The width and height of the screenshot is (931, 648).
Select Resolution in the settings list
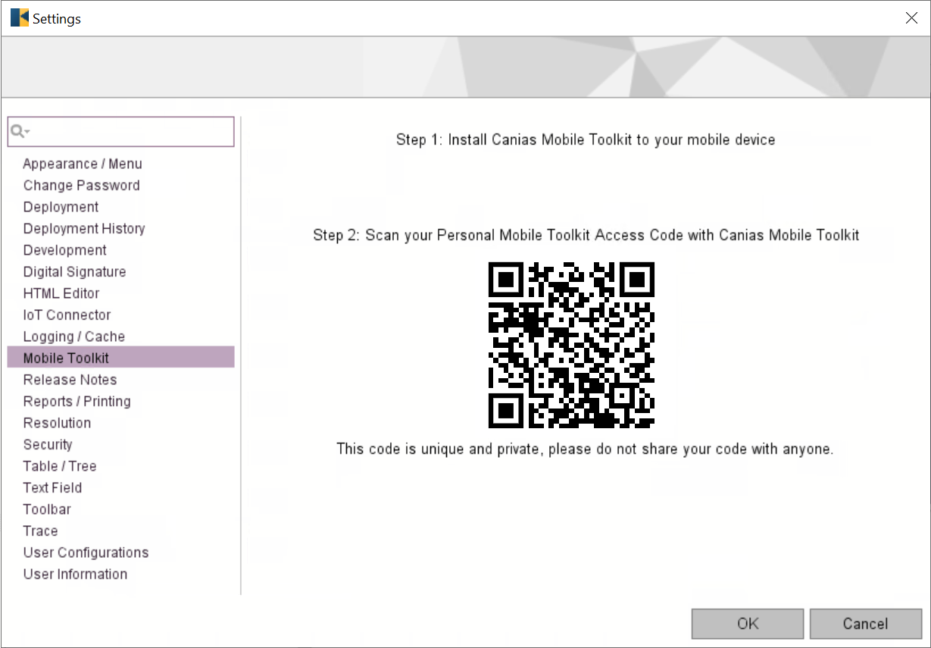click(x=57, y=423)
